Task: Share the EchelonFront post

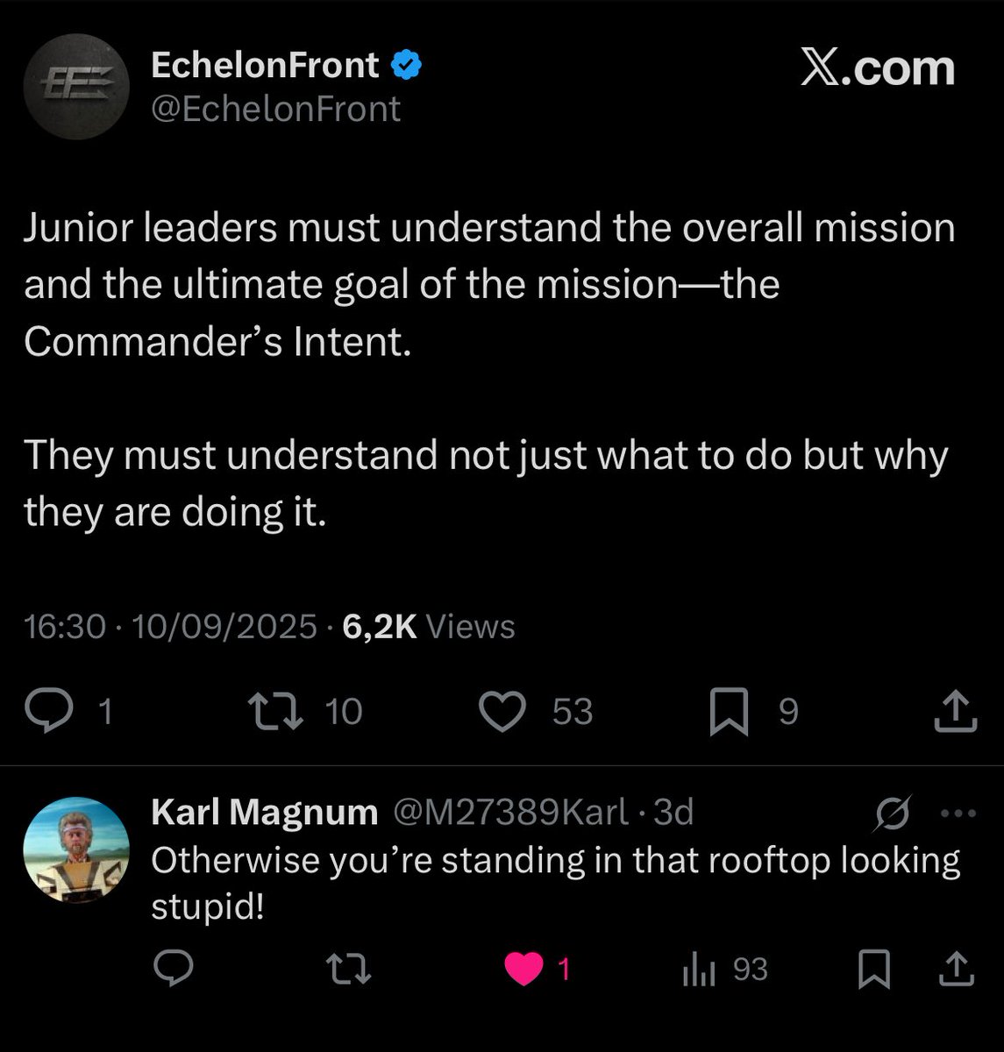Action: (955, 710)
